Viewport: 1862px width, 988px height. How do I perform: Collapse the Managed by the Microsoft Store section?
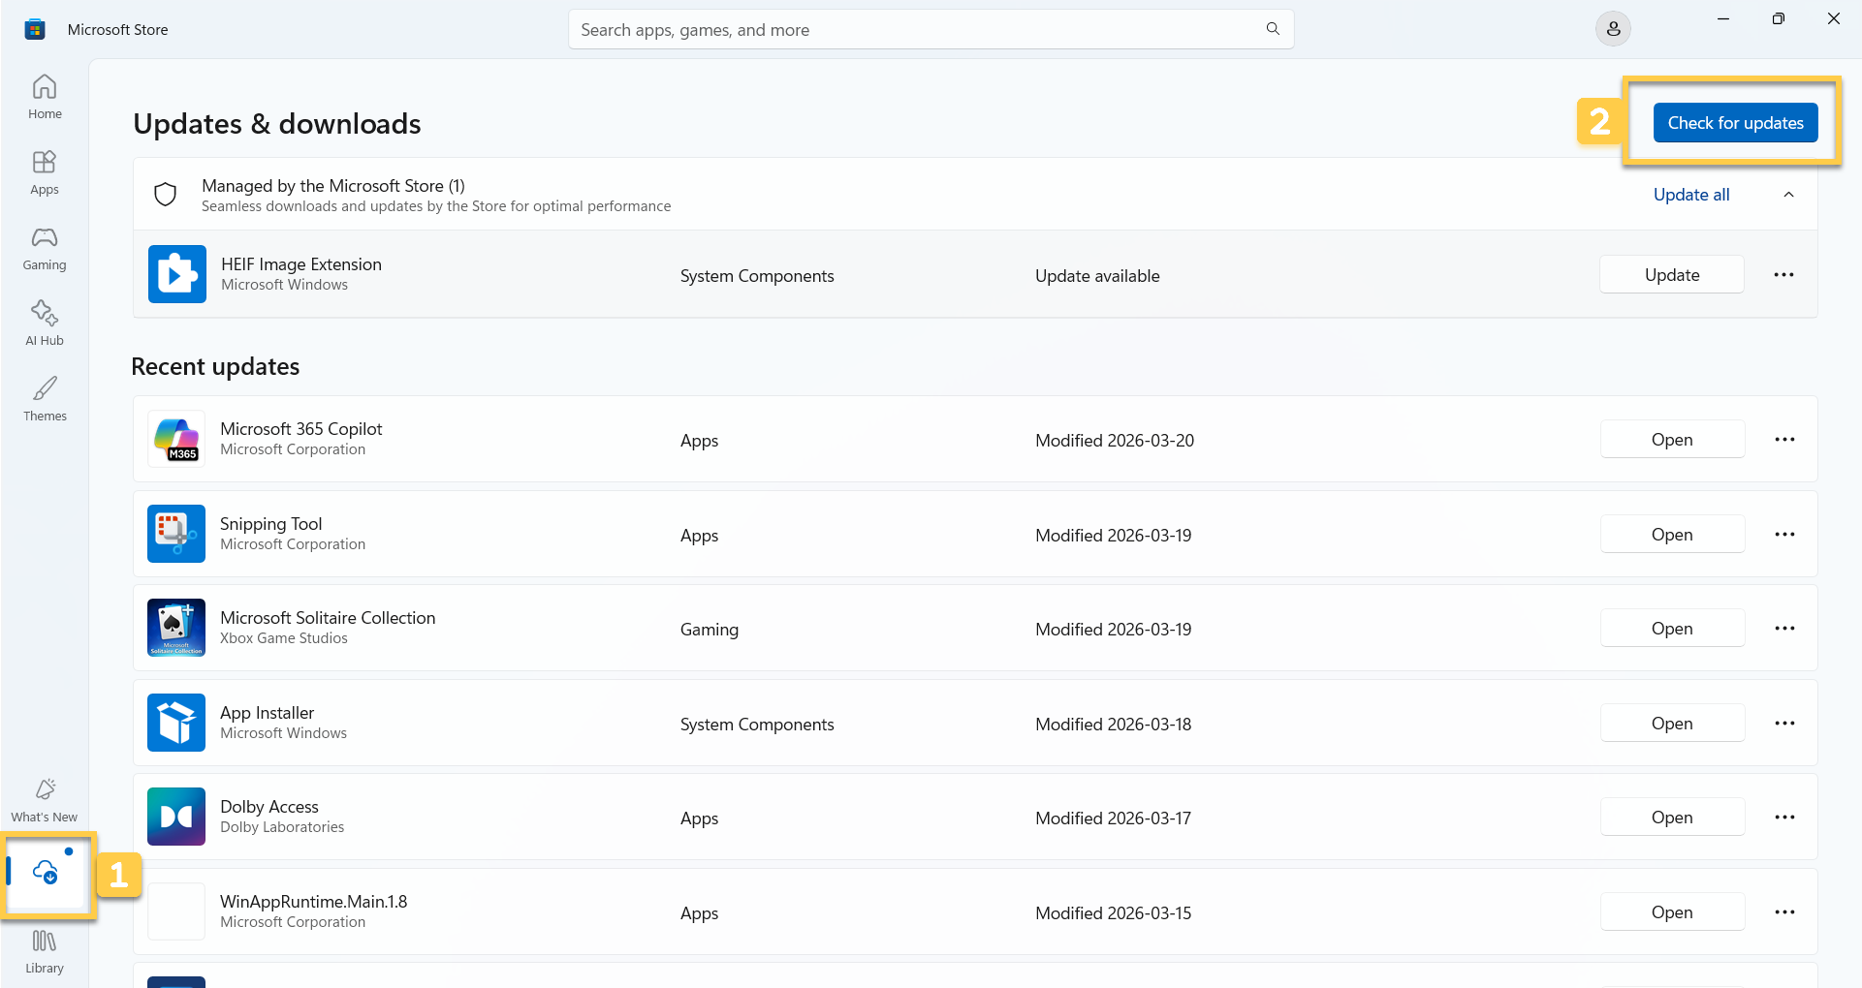pos(1788,195)
